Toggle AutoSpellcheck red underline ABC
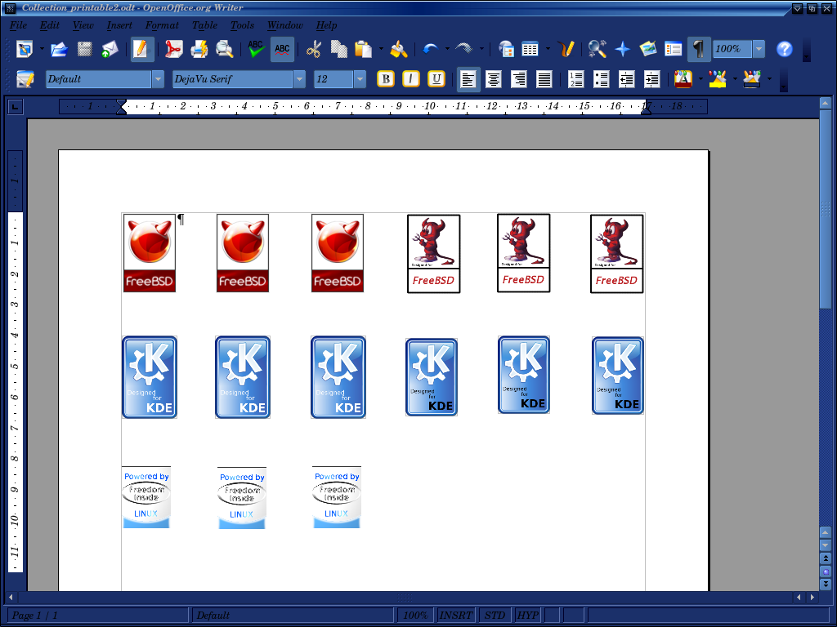The image size is (837, 627). click(x=282, y=49)
